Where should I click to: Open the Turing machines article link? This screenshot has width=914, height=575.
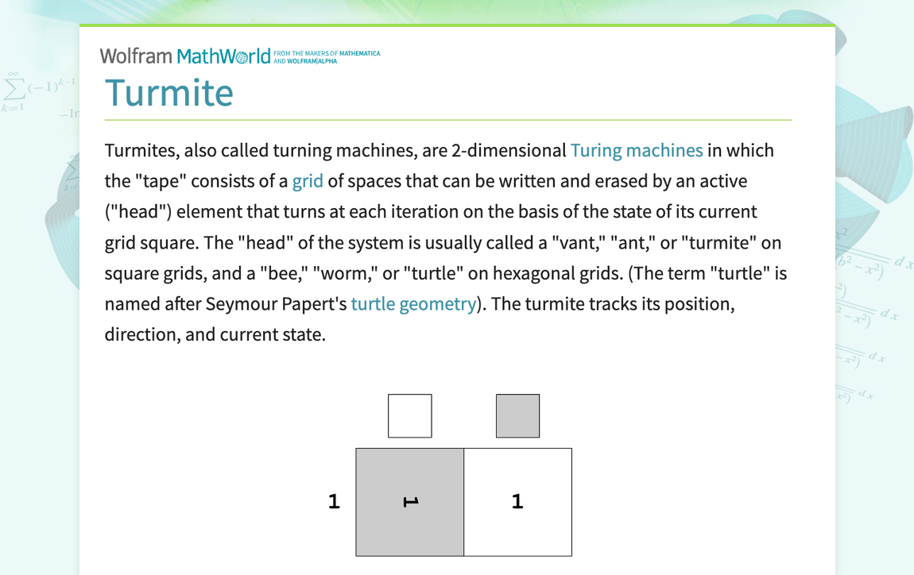(x=636, y=150)
